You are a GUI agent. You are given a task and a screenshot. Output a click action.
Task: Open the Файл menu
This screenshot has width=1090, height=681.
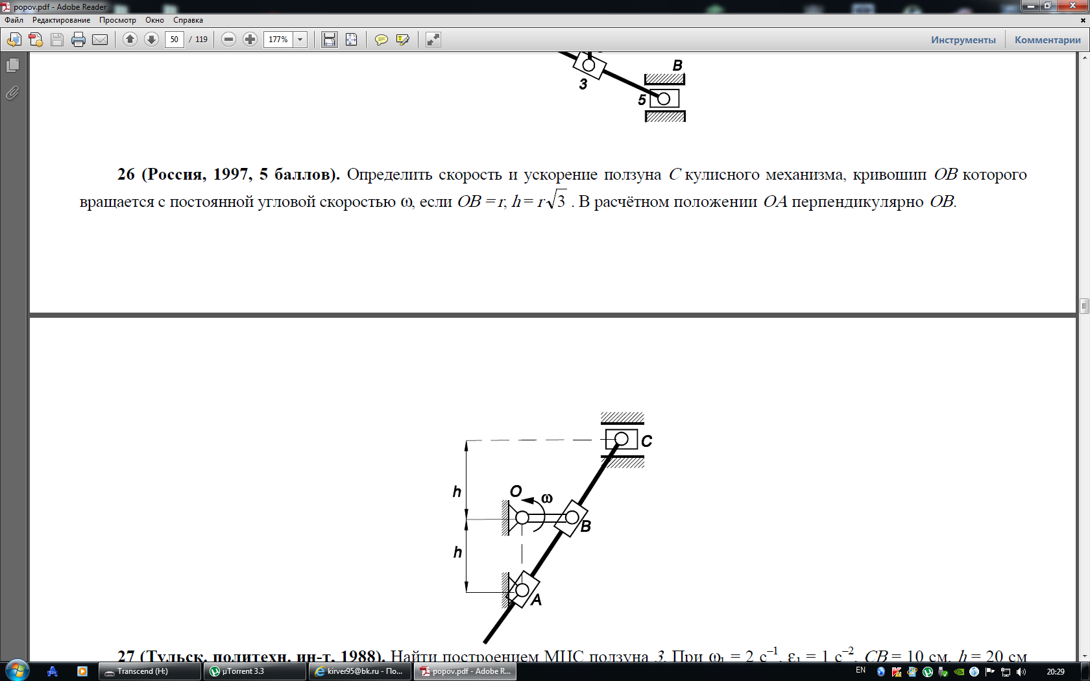tap(14, 20)
